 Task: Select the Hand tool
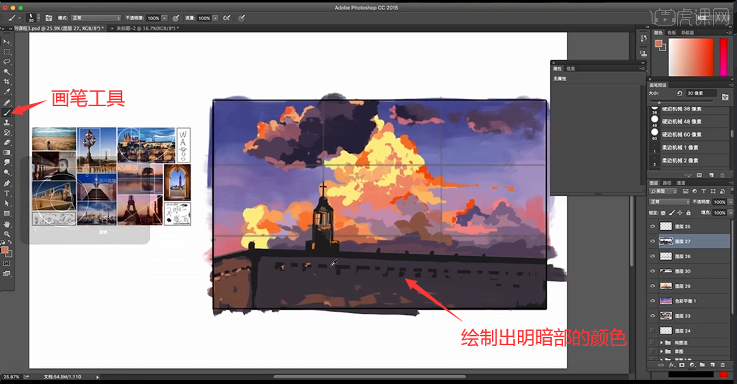point(7,224)
